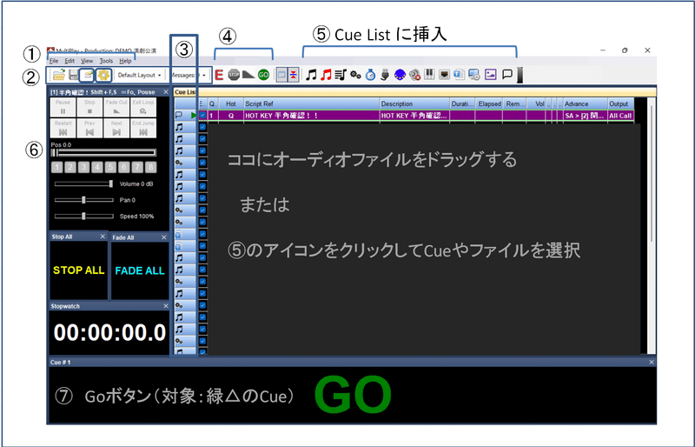Insert a wait cue with the stopwatch icon
Image resolution: width=695 pixels, height=447 pixels.
pyautogui.click(x=370, y=75)
